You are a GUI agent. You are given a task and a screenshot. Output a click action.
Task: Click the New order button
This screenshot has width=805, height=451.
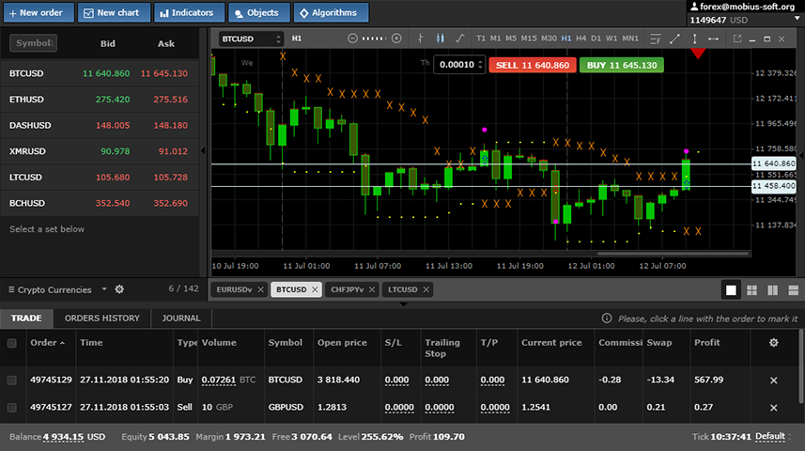point(36,13)
